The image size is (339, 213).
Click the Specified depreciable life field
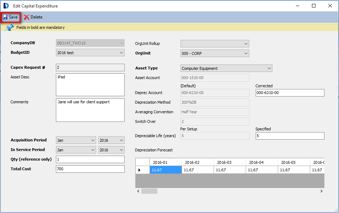tap(290, 136)
